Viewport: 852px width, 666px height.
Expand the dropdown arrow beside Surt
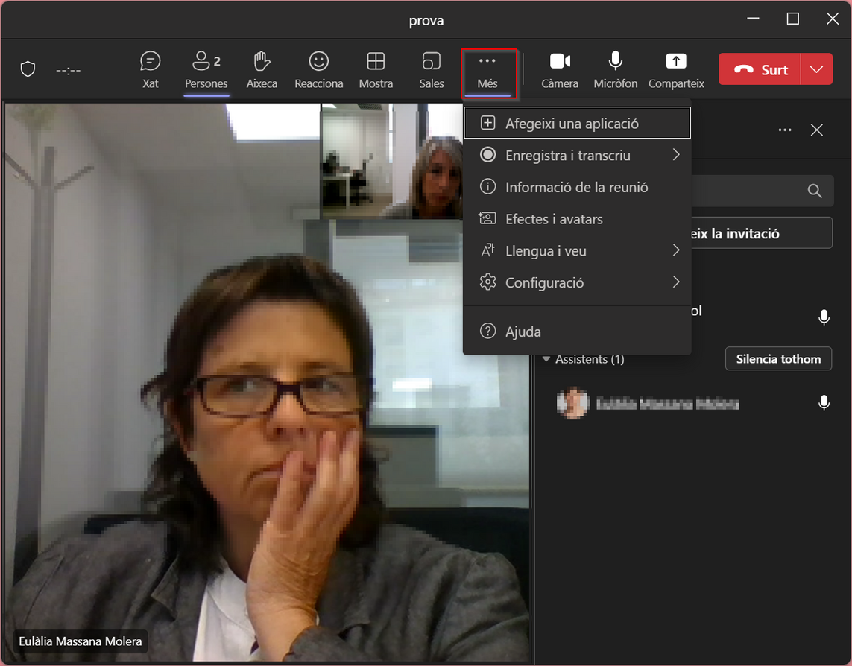pos(817,69)
